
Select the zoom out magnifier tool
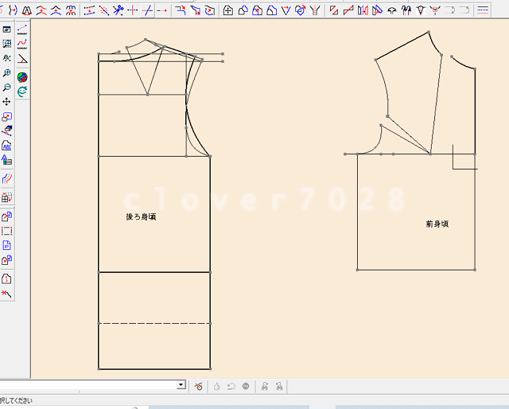click(x=7, y=88)
